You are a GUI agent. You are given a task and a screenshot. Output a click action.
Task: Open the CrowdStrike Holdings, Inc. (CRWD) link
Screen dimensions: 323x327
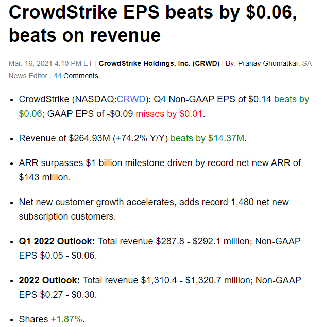159,63
